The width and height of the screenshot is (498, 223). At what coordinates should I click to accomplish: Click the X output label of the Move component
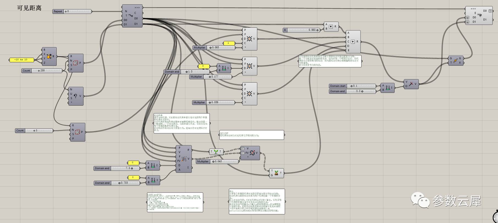(460, 63)
